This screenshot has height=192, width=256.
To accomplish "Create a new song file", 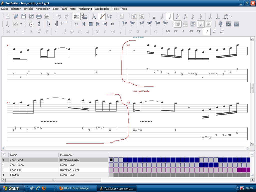I will click(8, 16).
